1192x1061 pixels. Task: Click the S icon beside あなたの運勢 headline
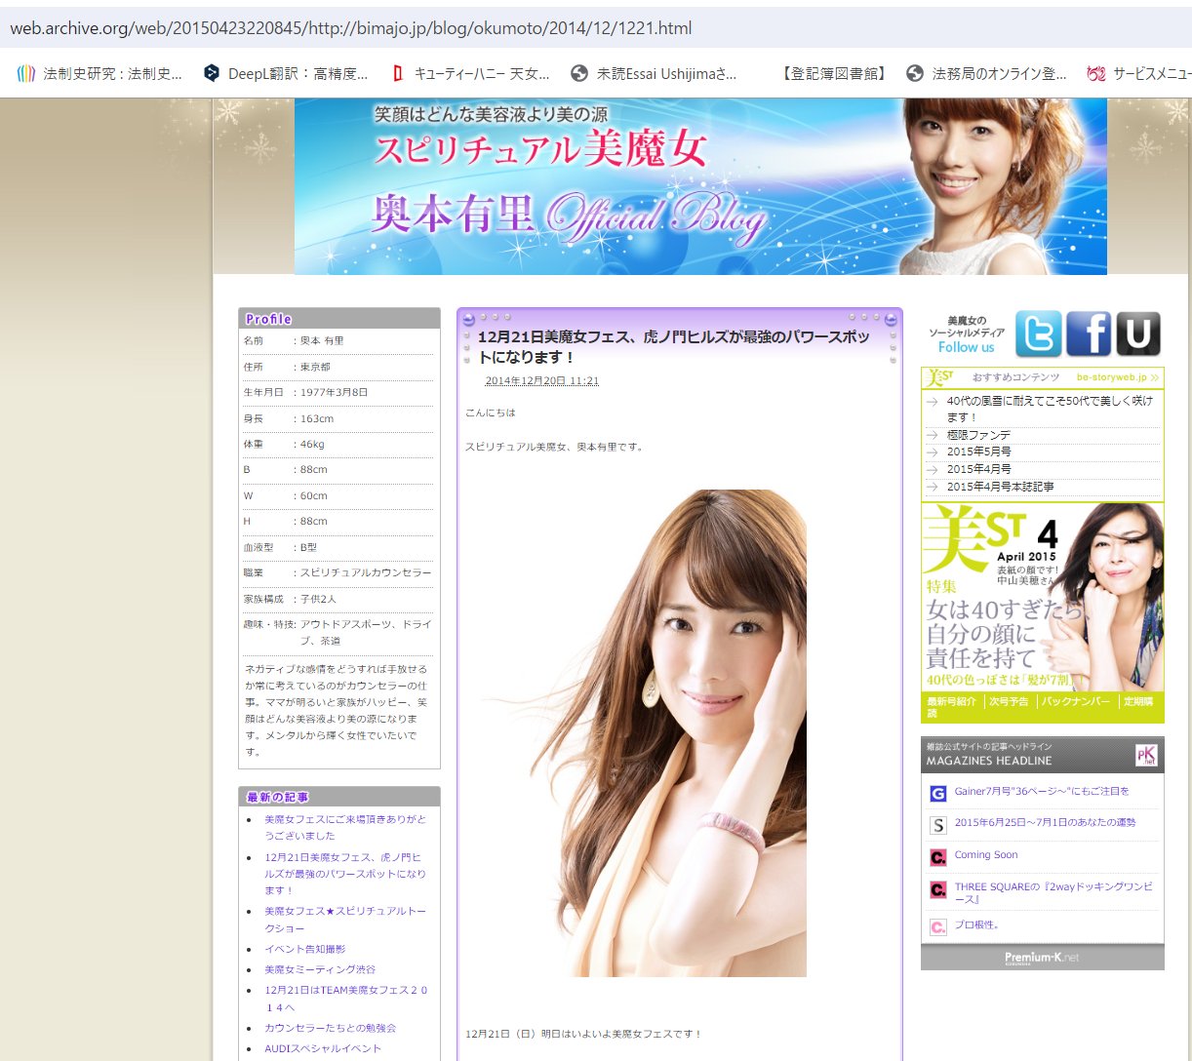[938, 825]
